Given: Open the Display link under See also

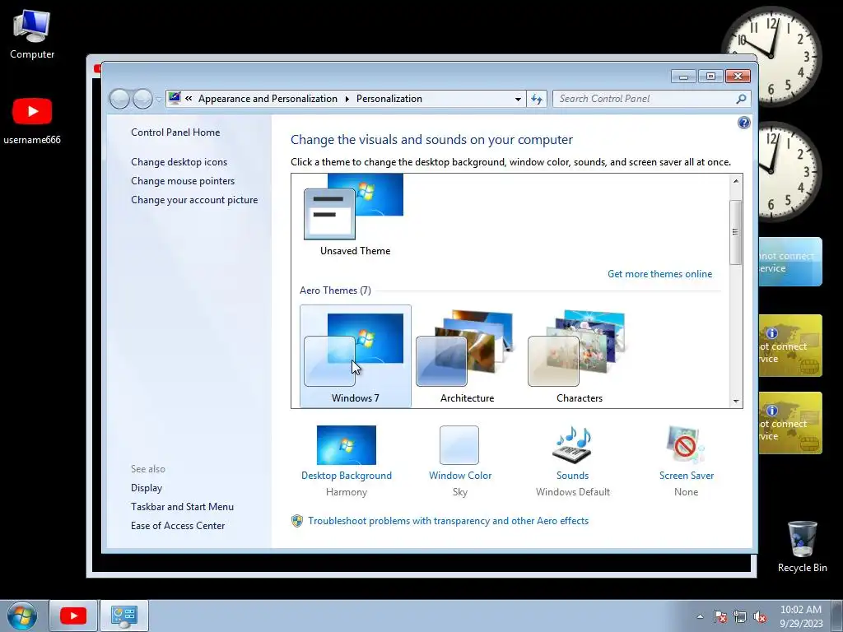Looking at the screenshot, I should tap(147, 488).
